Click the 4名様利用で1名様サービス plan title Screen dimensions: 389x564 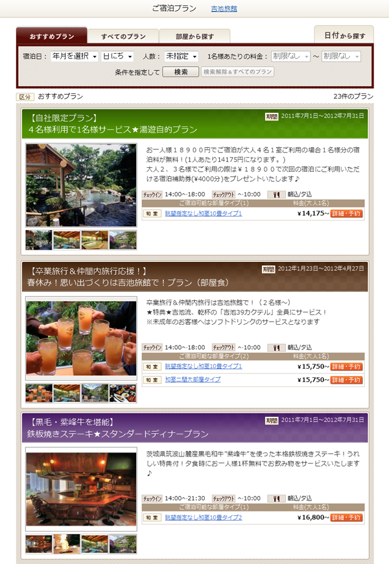(x=112, y=130)
